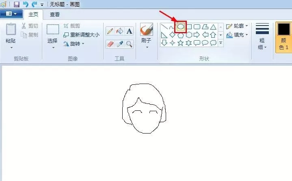Viewport: 292px width, 181px height.
Task: Click the Crop (裁剪) button
Action: [x=72, y=26]
